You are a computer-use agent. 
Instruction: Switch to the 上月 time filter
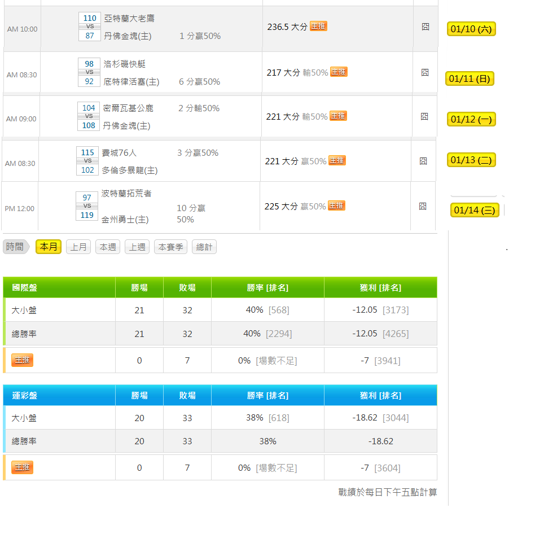tap(78, 247)
